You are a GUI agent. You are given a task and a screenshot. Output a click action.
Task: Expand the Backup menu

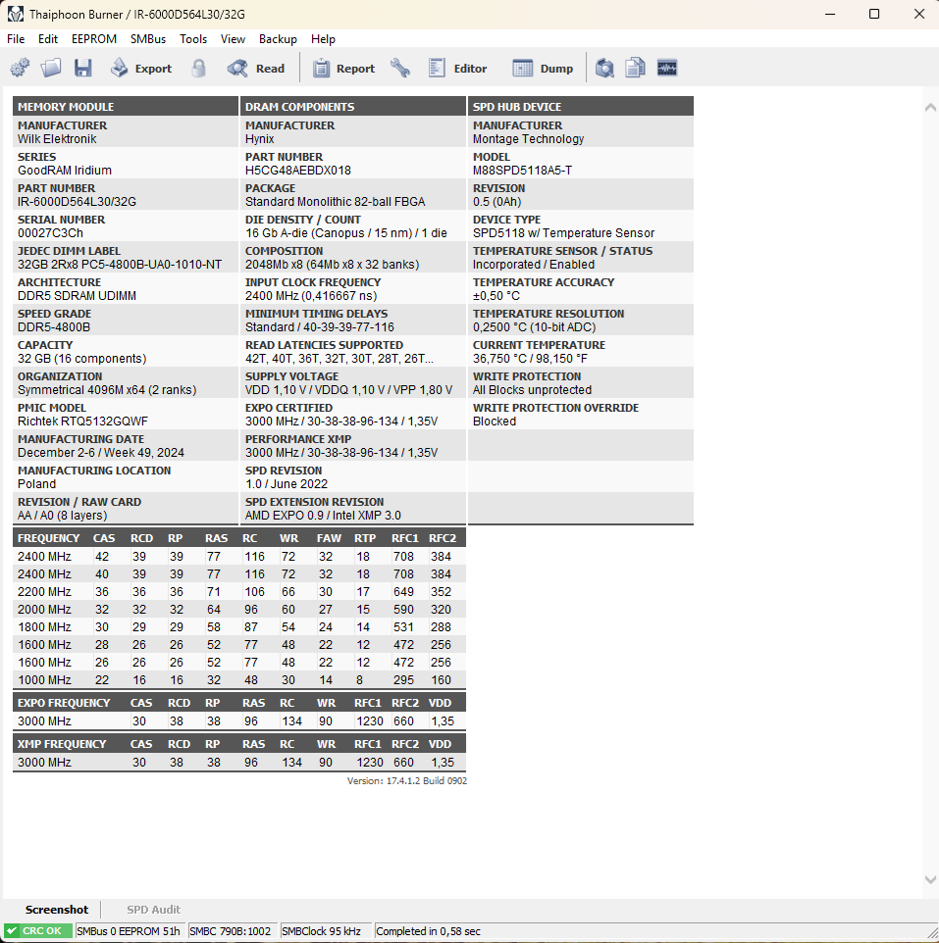point(278,39)
